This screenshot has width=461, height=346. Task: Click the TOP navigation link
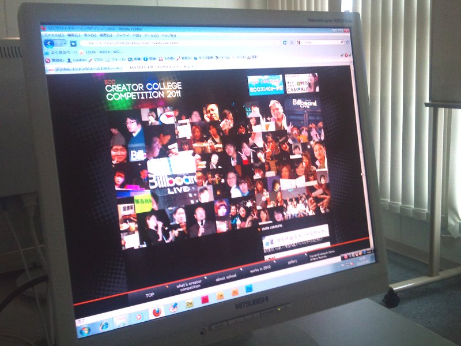click(x=150, y=295)
